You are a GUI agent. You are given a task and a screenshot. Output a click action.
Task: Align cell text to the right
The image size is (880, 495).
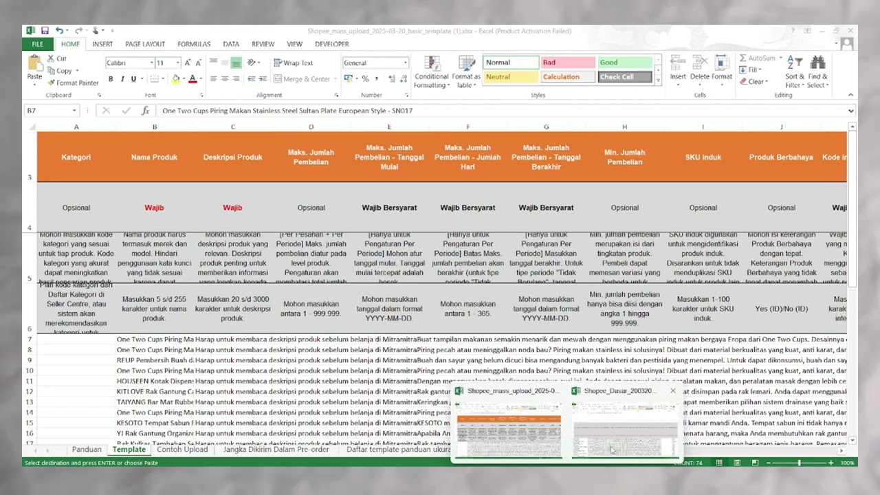click(236, 79)
